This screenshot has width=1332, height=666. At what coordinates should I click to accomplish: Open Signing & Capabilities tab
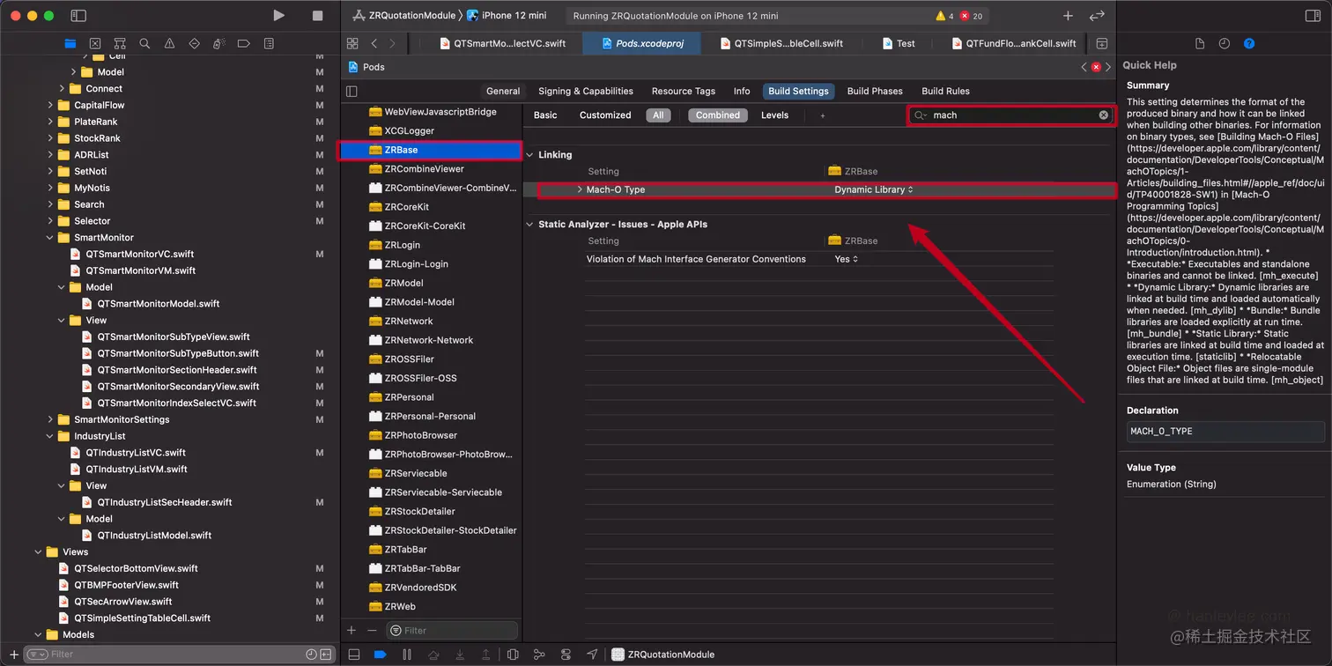pyautogui.click(x=586, y=91)
